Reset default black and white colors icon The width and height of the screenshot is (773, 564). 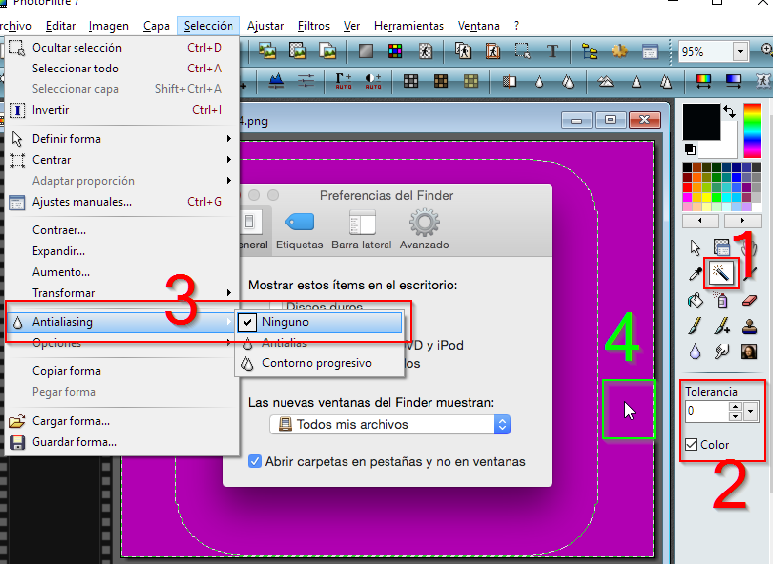pos(691,149)
